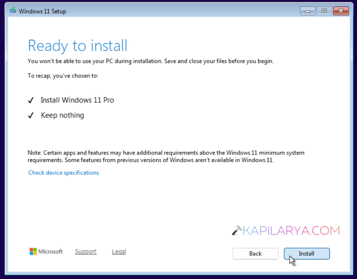Minimize the Windows 11 Setup window
357x279 pixels.
point(308,11)
